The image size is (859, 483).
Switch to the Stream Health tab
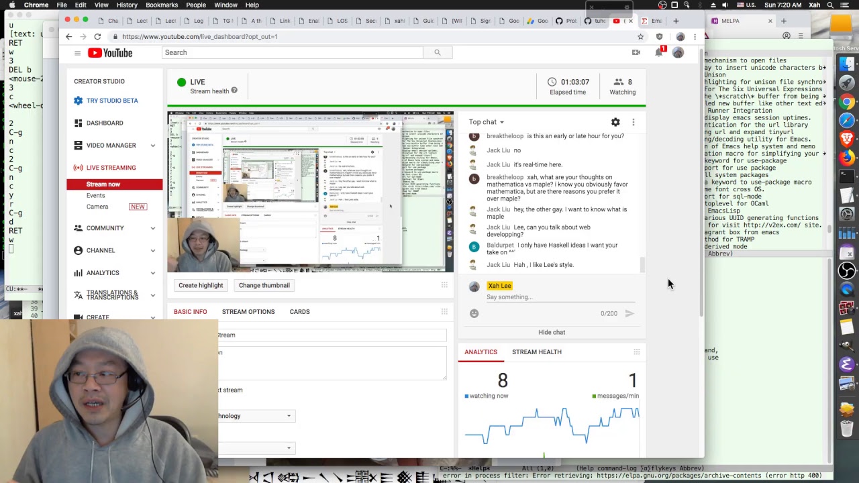537,352
